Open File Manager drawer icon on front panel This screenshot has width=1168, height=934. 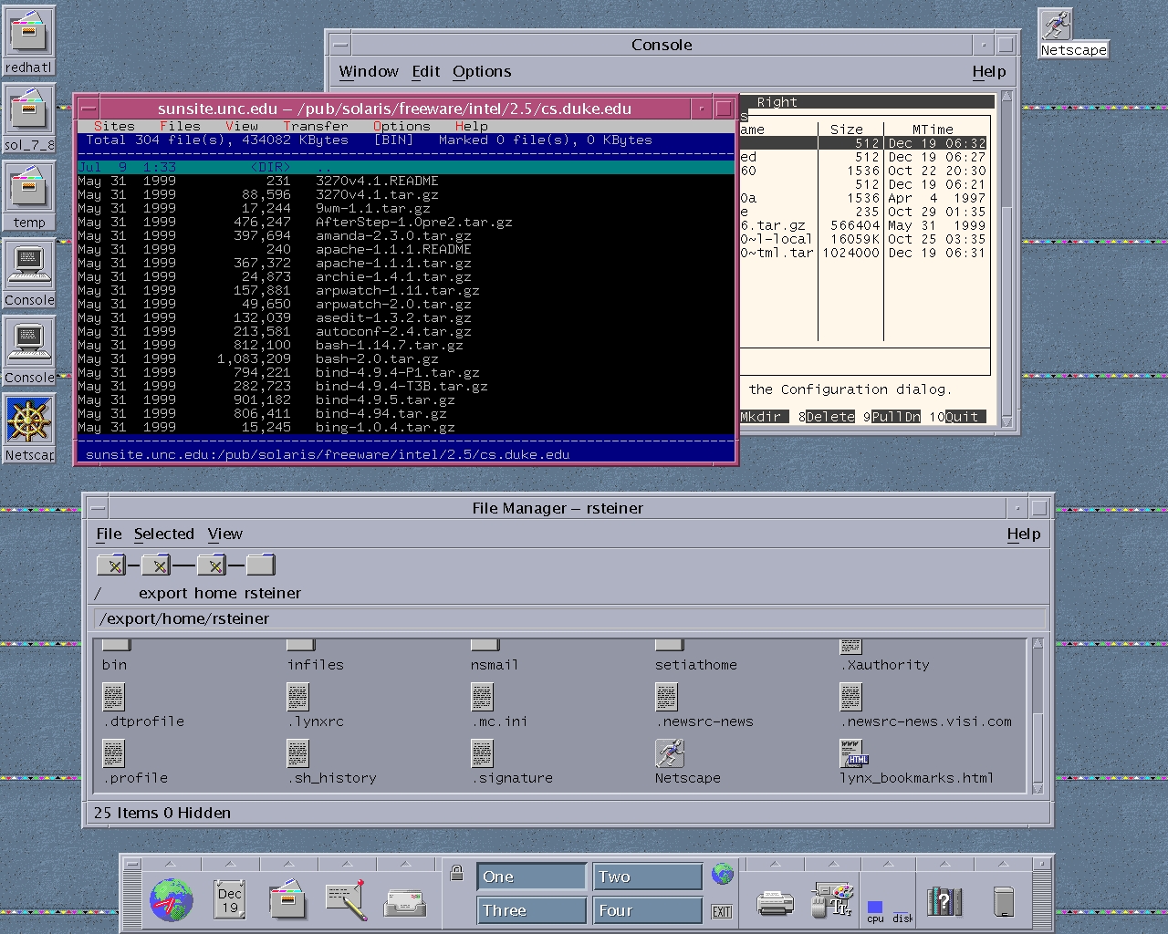pyautogui.click(x=287, y=899)
